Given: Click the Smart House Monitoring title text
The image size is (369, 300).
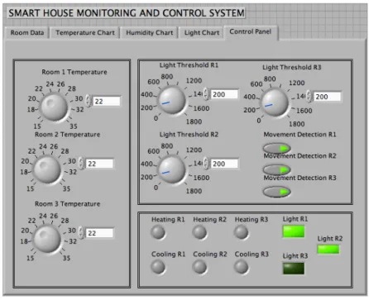Looking at the screenshot, I should (127, 13).
